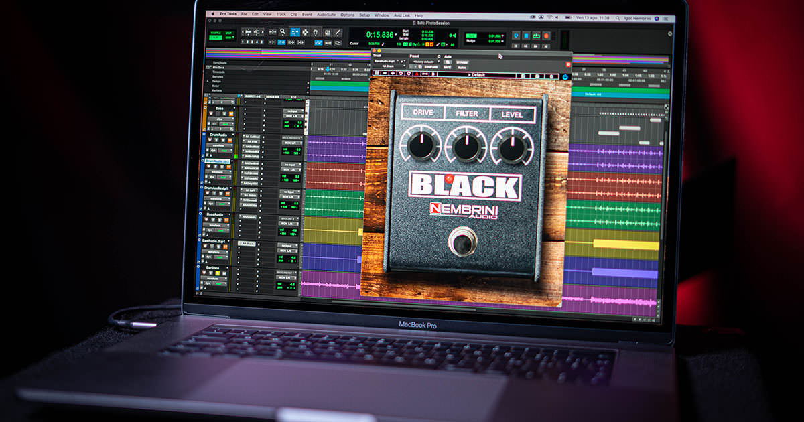
Task: Open the Nudge value dropdown
Action: pyautogui.click(x=503, y=41)
